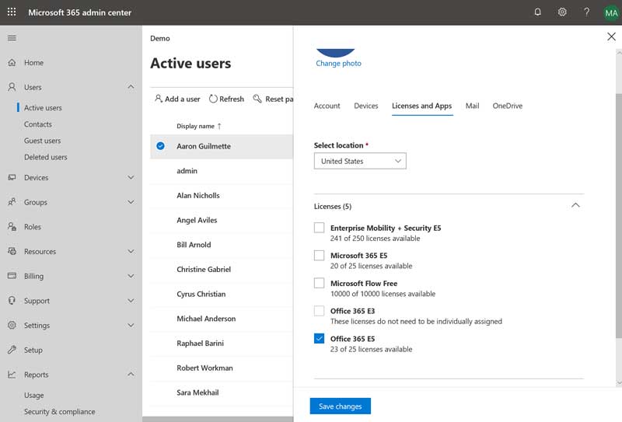The width and height of the screenshot is (622, 422).
Task: Open the help question mark icon
Action: pyautogui.click(x=586, y=12)
